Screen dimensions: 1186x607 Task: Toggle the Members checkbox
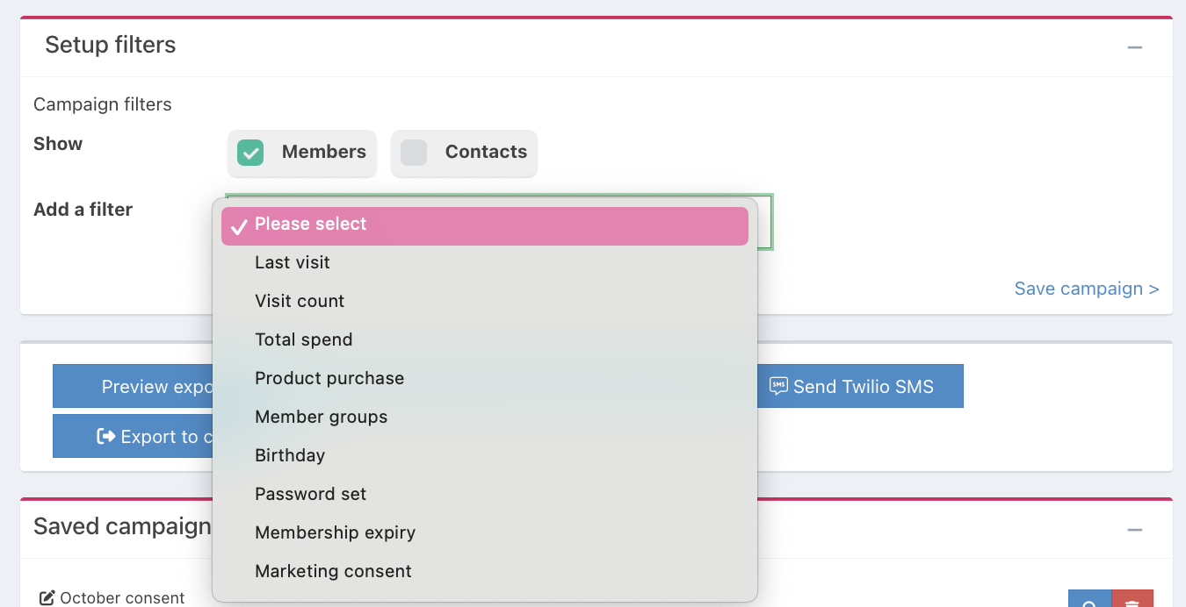pos(250,153)
